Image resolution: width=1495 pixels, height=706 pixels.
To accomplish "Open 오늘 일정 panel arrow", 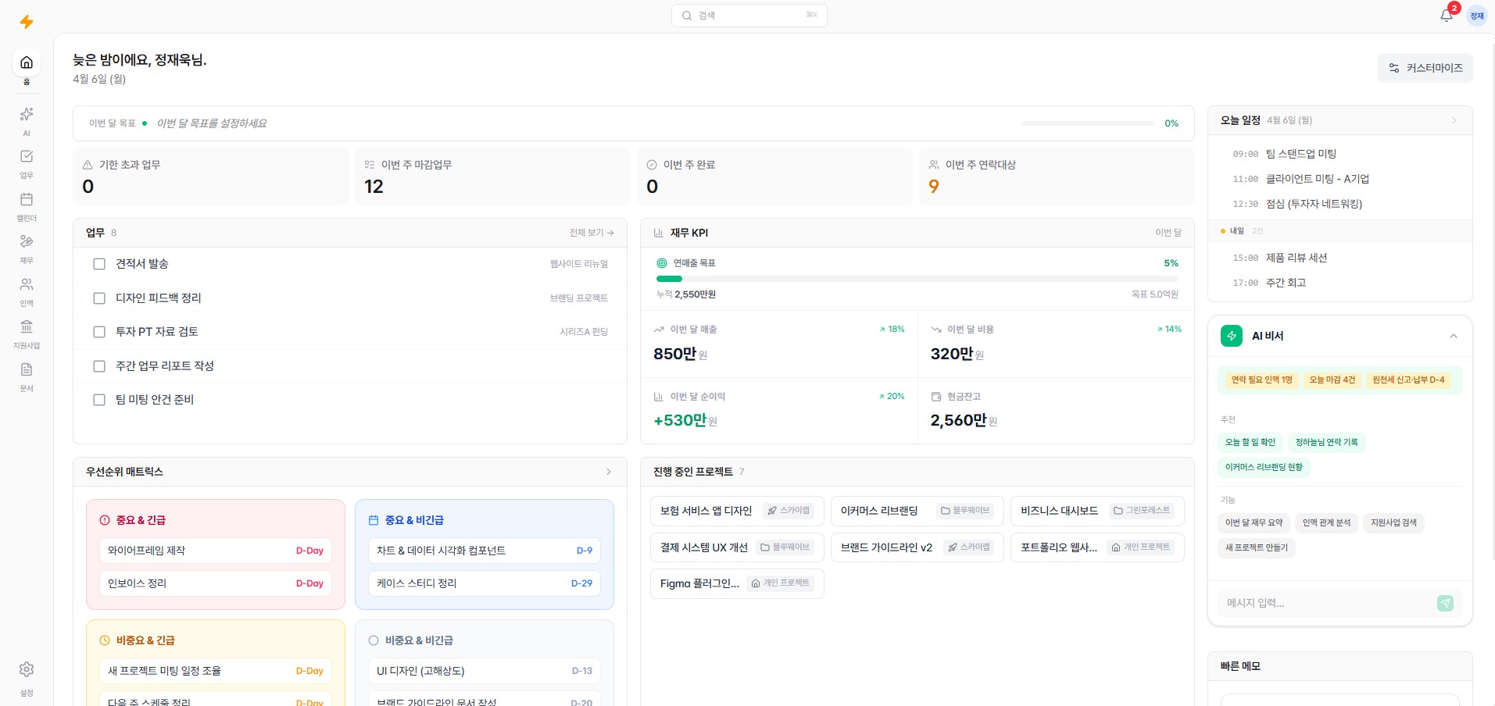I will tap(1454, 120).
